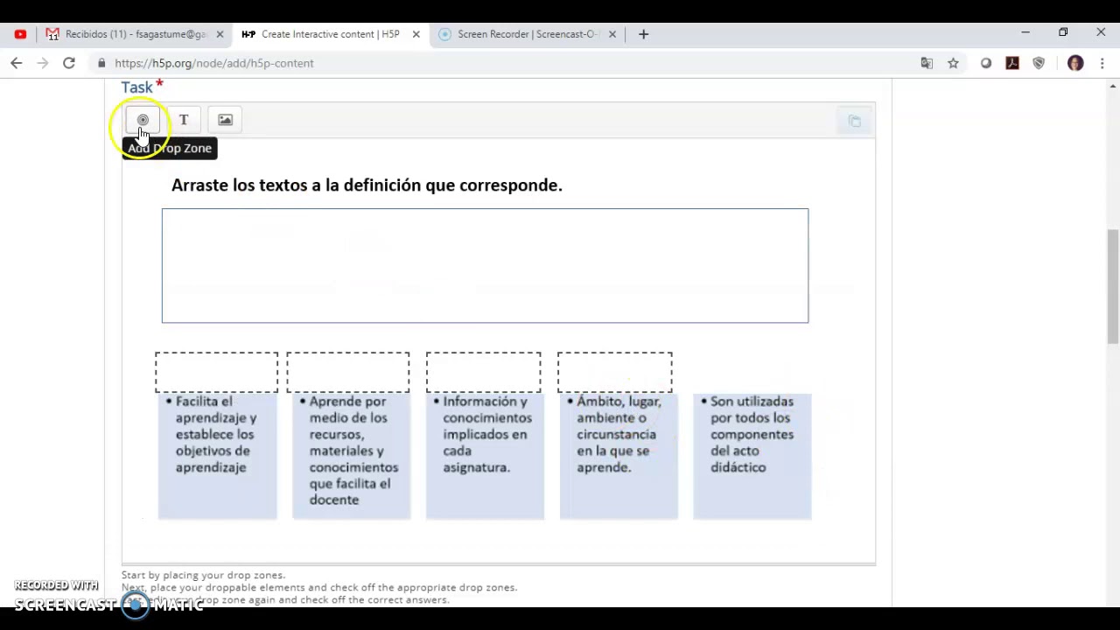Select the Add Image tool
Viewport: 1120px width, 630px height.
[x=225, y=120]
